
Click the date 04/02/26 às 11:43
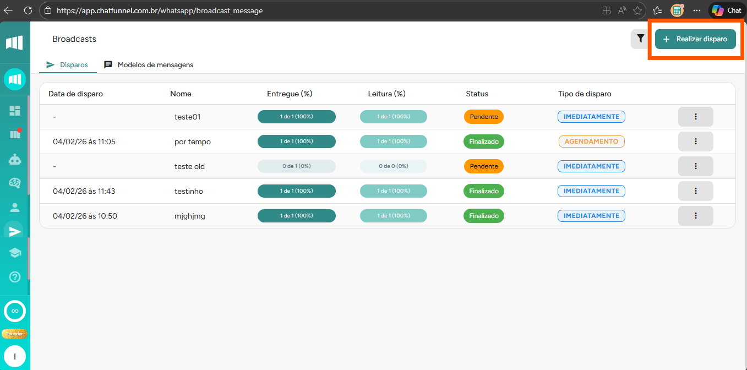84,191
